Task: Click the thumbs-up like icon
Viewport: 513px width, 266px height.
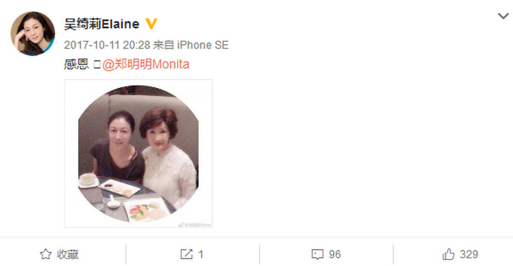Action: pyautogui.click(x=448, y=254)
